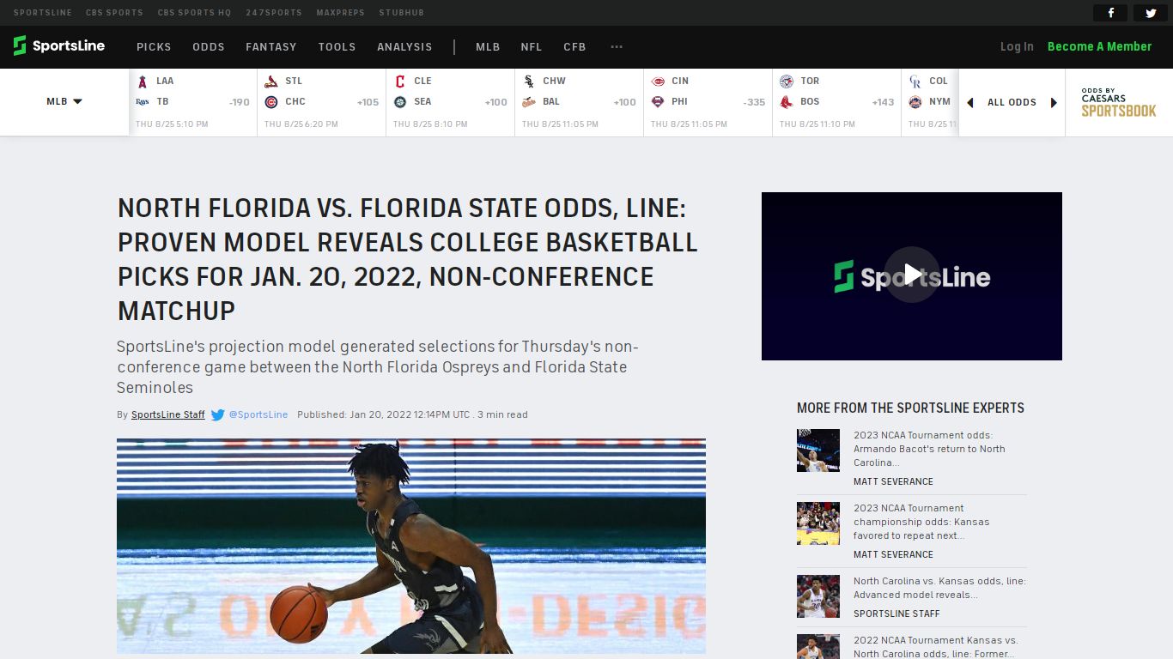Select the CHC +105 odds value
The image size is (1173, 659).
pyautogui.click(x=368, y=103)
